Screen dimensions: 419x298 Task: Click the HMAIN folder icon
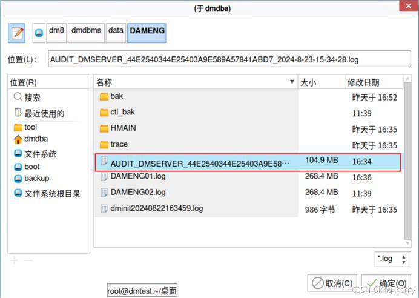[x=104, y=129]
